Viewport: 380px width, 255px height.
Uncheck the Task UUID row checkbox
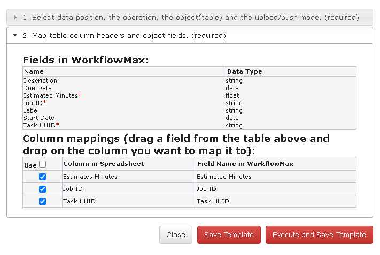click(42, 201)
